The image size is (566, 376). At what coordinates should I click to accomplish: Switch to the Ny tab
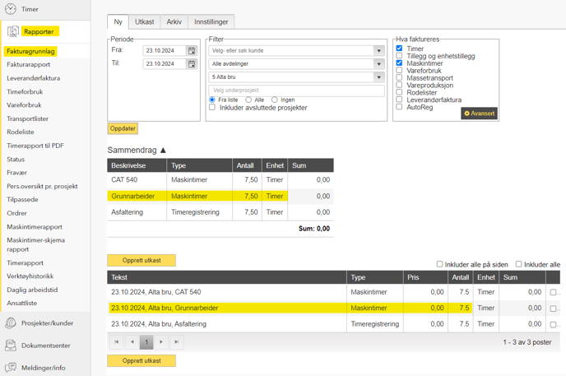pyautogui.click(x=118, y=22)
